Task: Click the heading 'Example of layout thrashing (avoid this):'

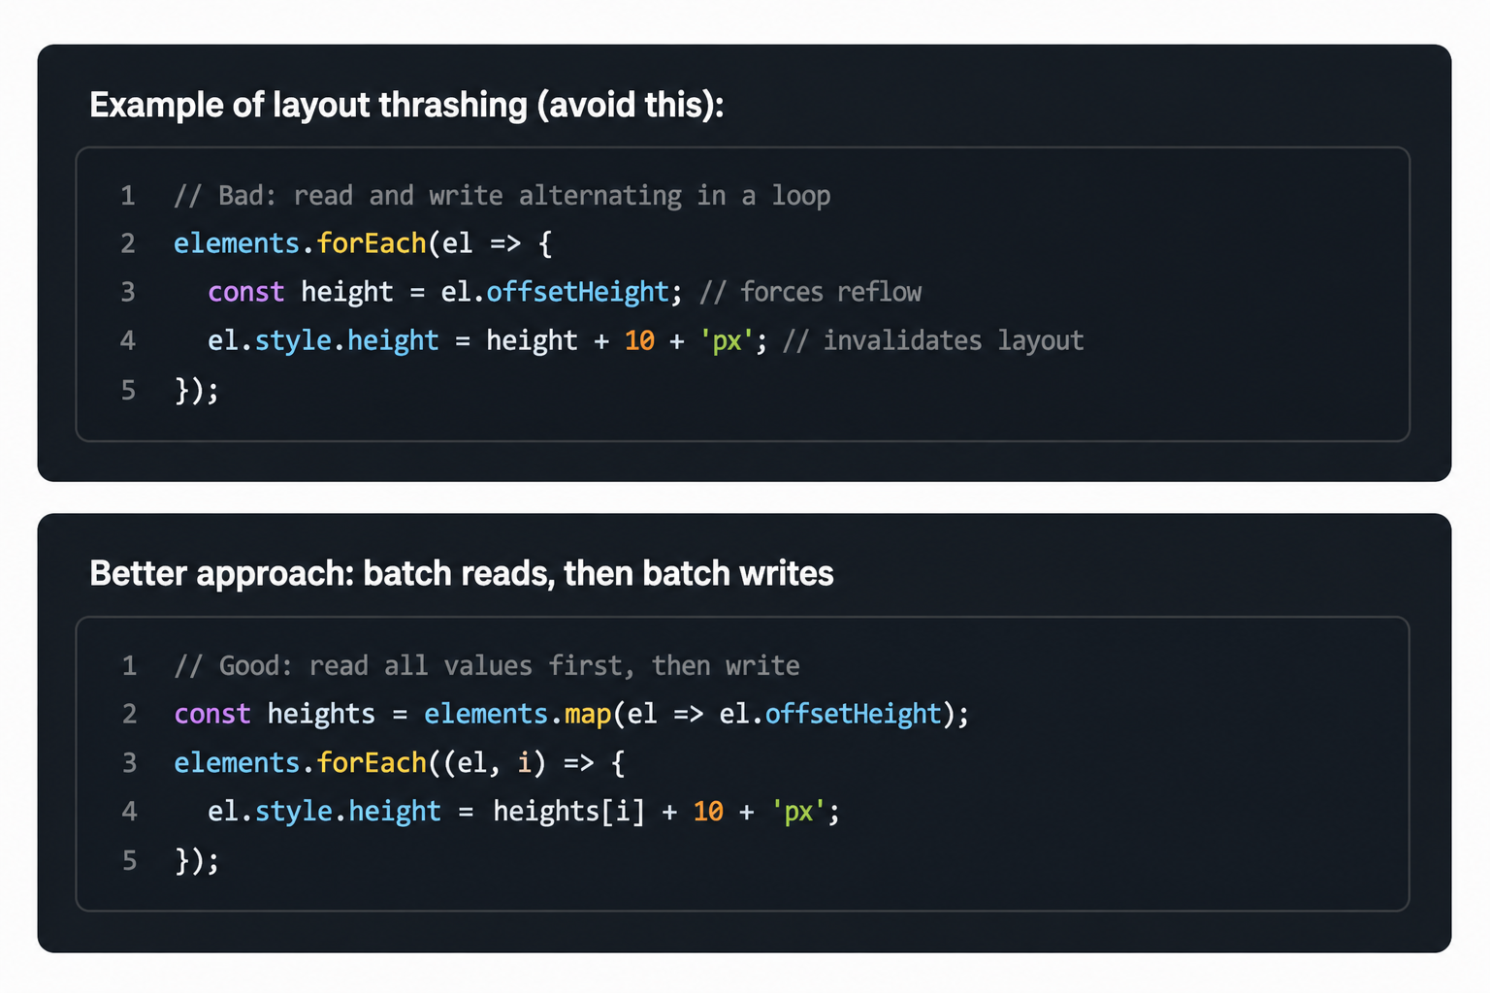Action: [x=406, y=105]
